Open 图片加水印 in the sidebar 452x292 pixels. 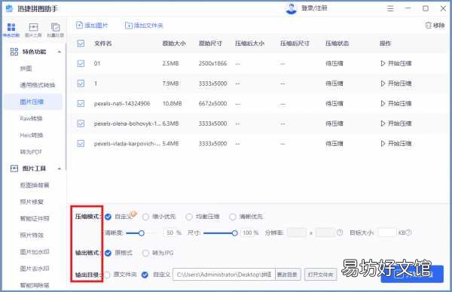pyautogui.click(x=35, y=252)
